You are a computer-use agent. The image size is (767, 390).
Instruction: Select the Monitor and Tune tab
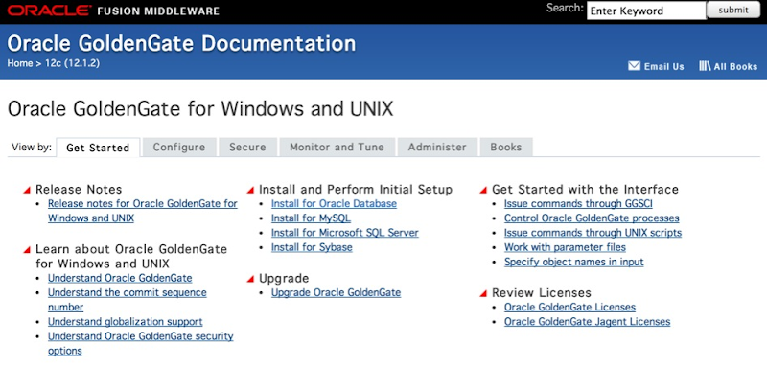point(337,148)
